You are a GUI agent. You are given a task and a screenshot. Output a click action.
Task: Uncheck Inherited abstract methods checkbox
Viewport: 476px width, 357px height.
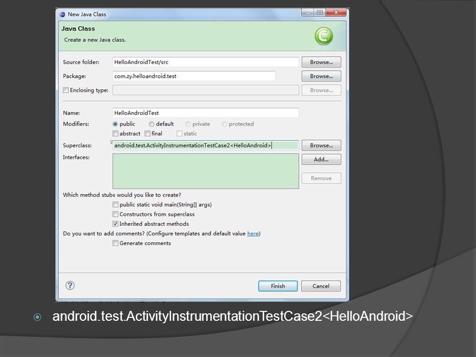coord(116,224)
